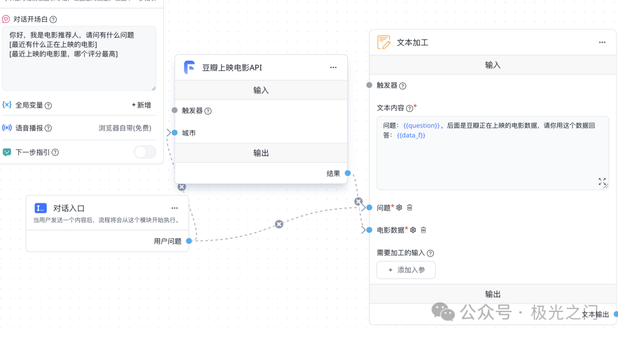Click the 用户问题 output port
Image resolution: width=618 pixels, height=337 pixels.
coord(189,241)
